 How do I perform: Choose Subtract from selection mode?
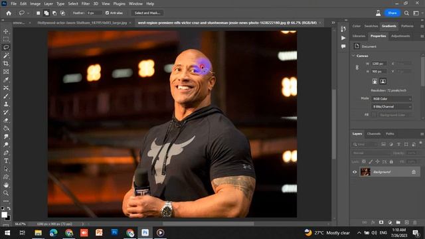coord(54,13)
